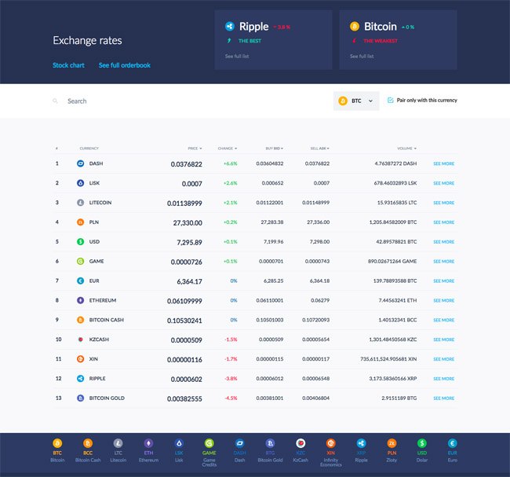The height and width of the screenshot is (477, 510).
Task: Click SEE MORE for DASH row
Action: click(x=443, y=163)
